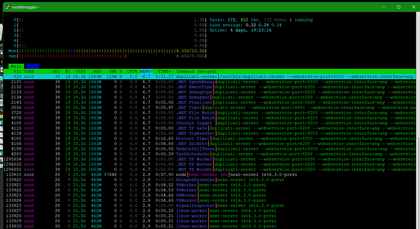Select PID 1295854 .NET TP Worker row
This screenshot has height=229, width=420.
point(209,159)
